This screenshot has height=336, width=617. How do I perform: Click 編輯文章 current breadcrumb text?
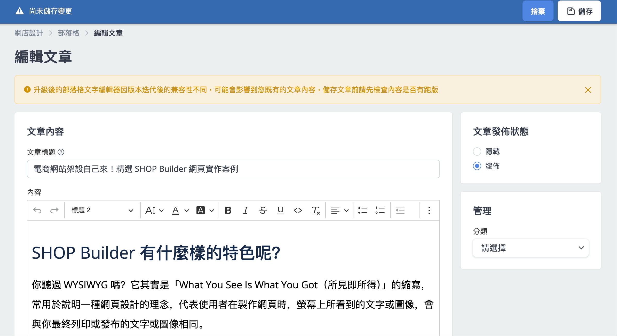coord(108,33)
